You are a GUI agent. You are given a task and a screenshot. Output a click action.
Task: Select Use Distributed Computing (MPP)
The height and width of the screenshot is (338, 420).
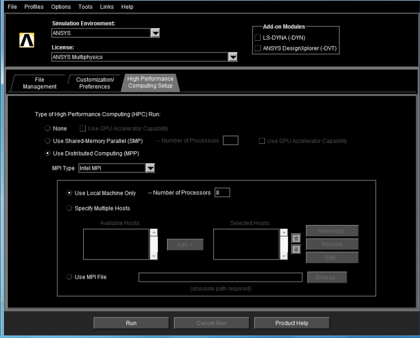tap(48, 153)
